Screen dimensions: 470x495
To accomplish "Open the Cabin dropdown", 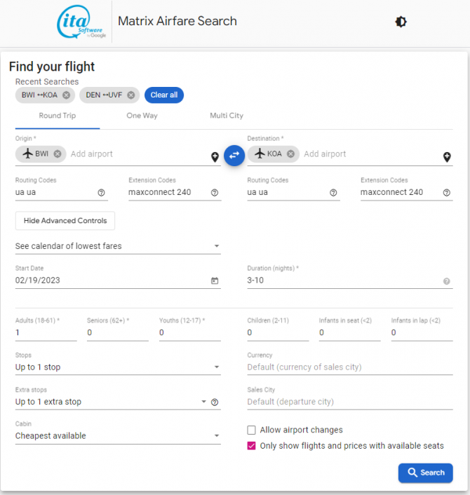I will click(x=118, y=436).
